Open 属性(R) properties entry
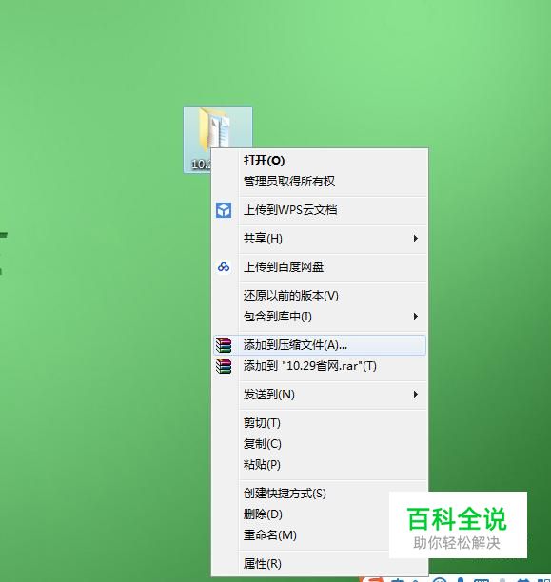Screen dimensions: 551x582 pyautogui.click(x=263, y=563)
